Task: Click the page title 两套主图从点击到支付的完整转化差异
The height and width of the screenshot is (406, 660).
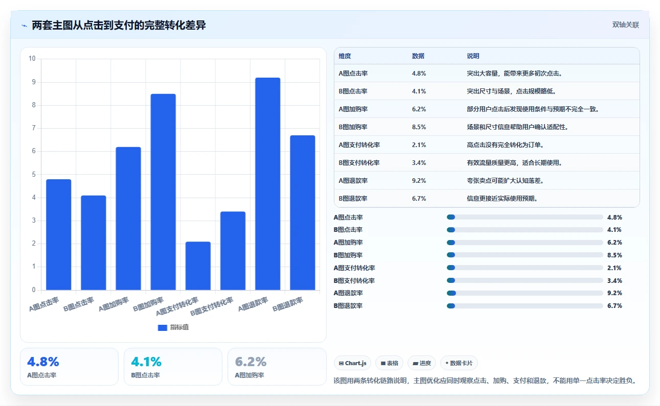Action: 119,26
